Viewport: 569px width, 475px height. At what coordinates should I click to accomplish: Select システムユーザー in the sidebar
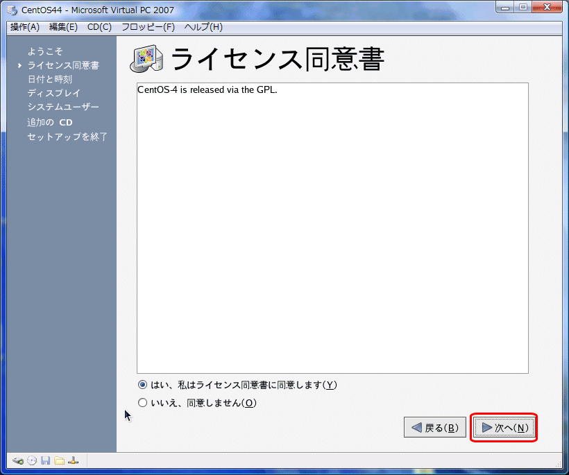click(63, 107)
